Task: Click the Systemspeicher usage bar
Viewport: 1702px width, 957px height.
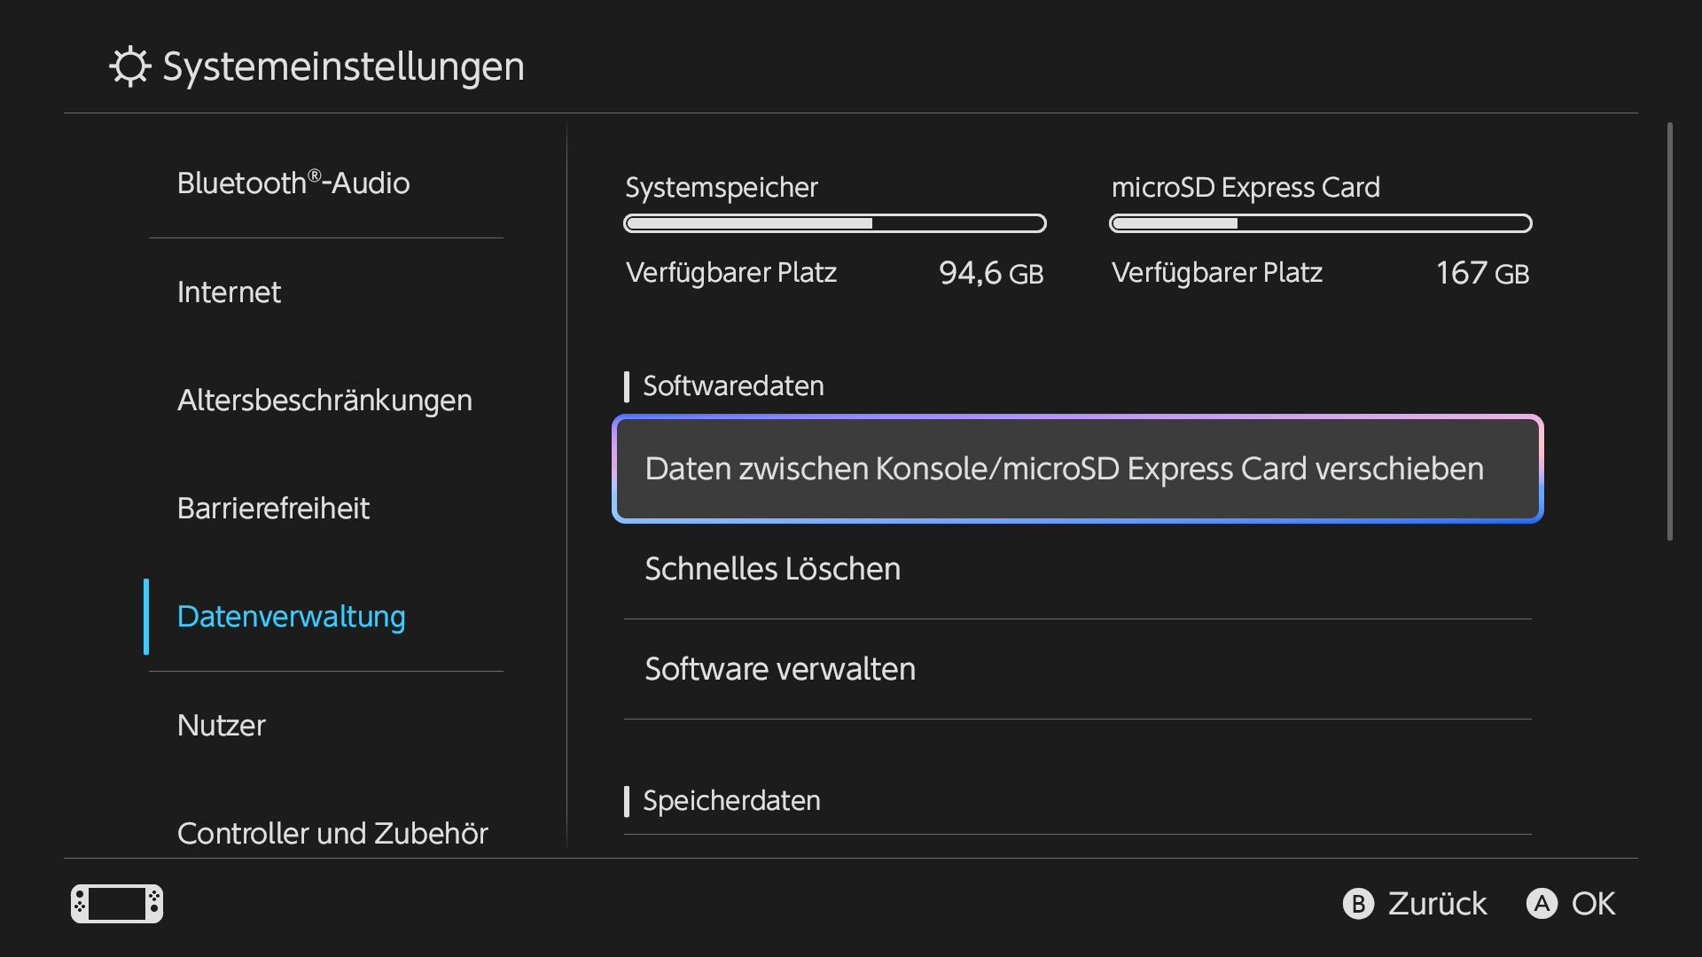Action: coord(835,223)
